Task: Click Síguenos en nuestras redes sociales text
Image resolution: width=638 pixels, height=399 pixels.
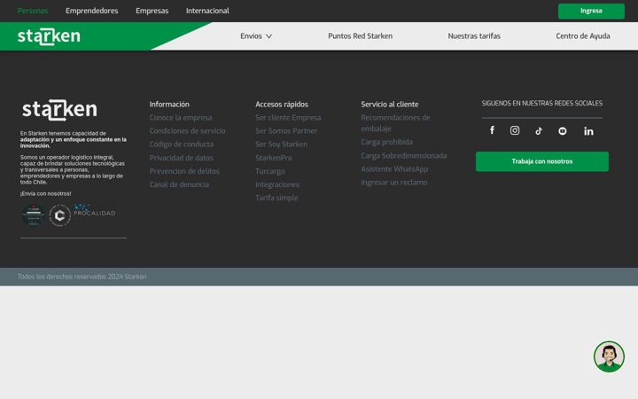Action: coord(542,104)
